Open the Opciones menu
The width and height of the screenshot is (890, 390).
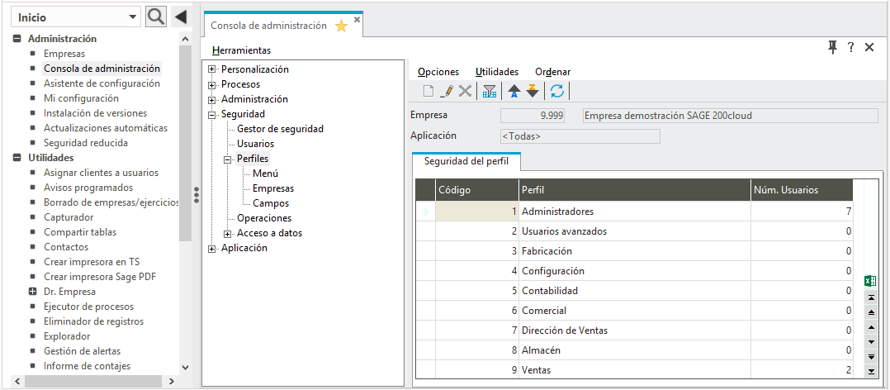[438, 72]
